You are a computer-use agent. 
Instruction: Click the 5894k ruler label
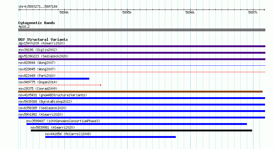pyautogui.click(x=64, y=12)
